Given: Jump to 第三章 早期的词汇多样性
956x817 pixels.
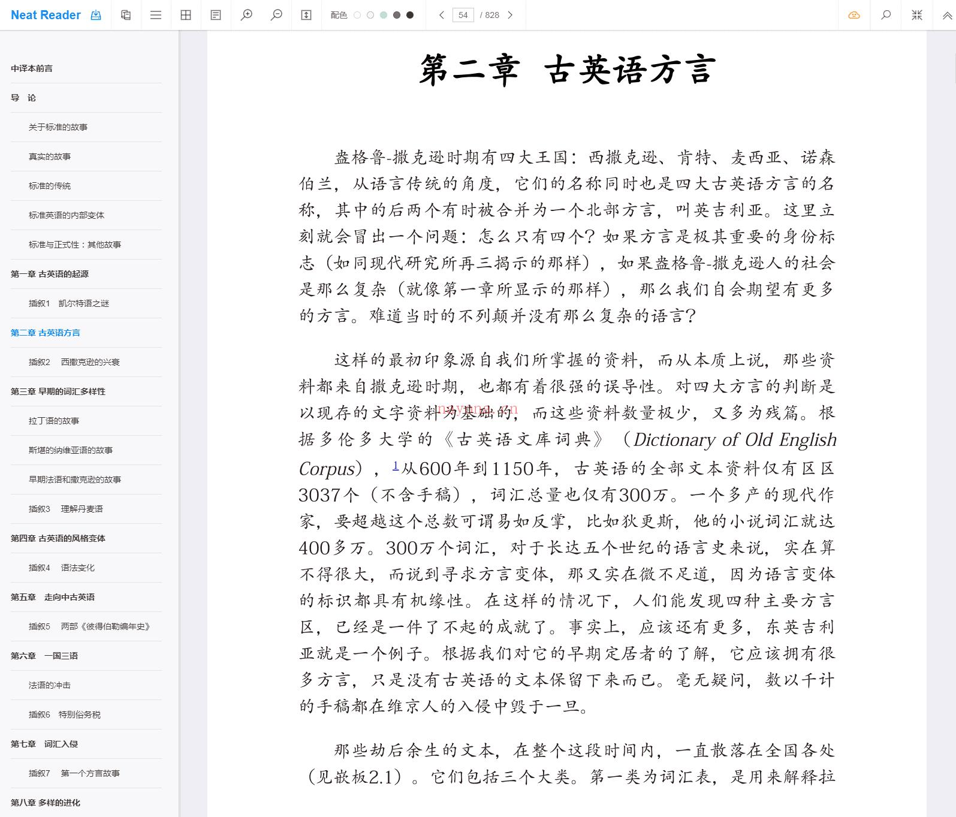Looking at the screenshot, I should [x=58, y=391].
